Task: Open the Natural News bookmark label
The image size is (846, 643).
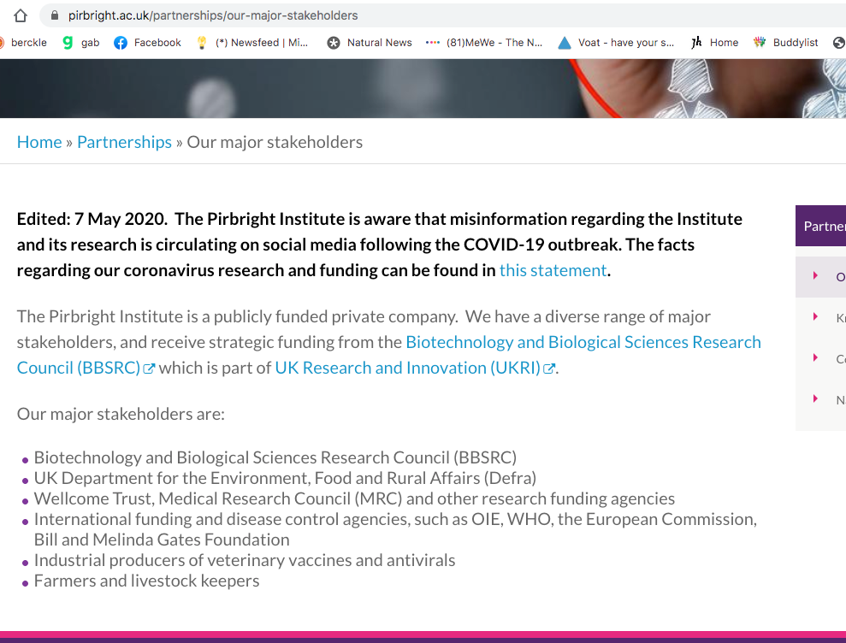Action: 379,43
